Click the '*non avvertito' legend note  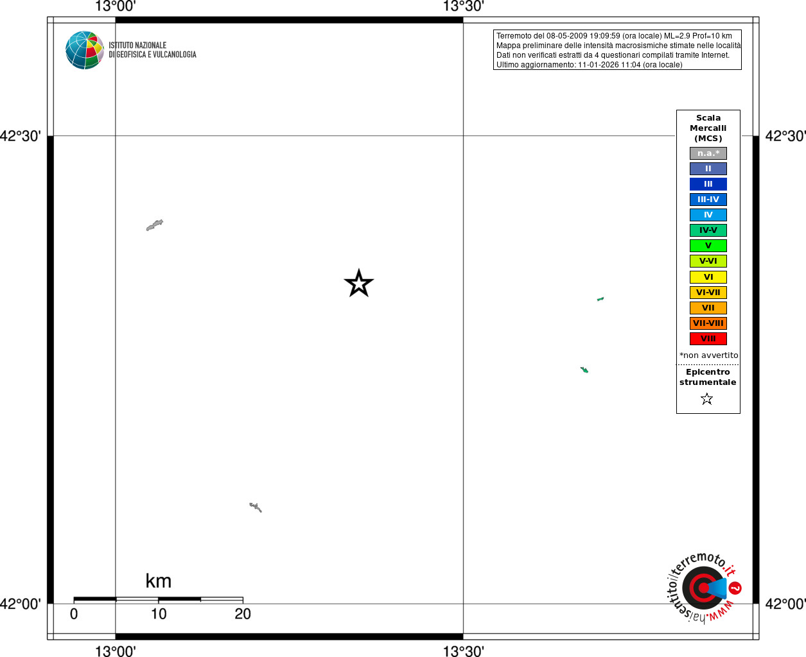tap(709, 355)
